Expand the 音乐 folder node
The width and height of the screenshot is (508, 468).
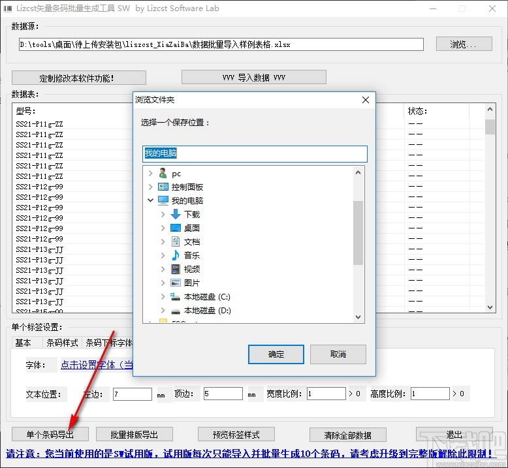[x=163, y=255]
